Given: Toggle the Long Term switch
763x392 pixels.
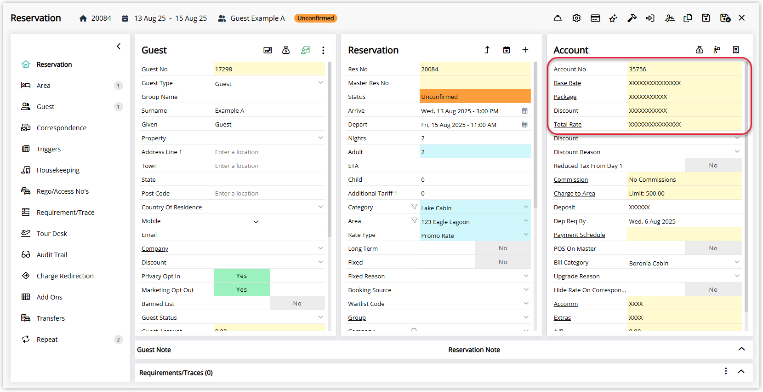Looking at the screenshot, I should pyautogui.click(x=503, y=248).
